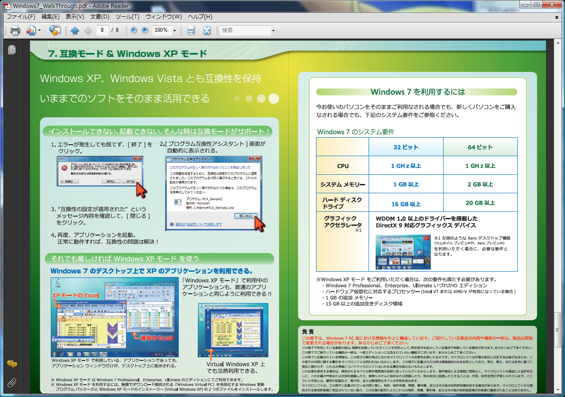The width and height of the screenshot is (565, 397).
Task: Click the 20 GB 以上 cell
Action: (x=480, y=203)
